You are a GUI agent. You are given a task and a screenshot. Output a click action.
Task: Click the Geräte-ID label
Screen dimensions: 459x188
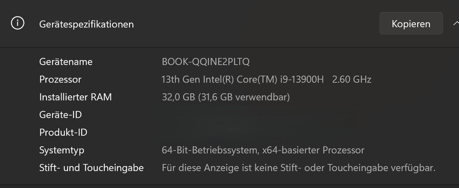61,115
